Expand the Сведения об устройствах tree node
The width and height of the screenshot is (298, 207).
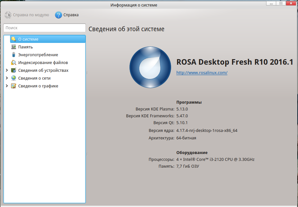[7, 70]
